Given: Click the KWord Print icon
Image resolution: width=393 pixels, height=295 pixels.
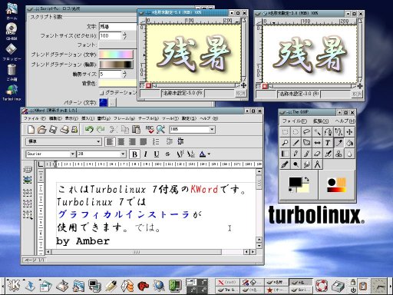Looking at the screenshot, I should pos(64,129).
